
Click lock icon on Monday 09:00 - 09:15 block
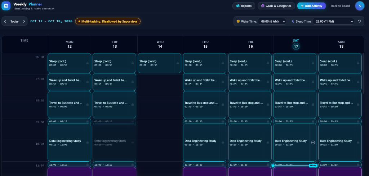pyautogui.click(x=87, y=121)
